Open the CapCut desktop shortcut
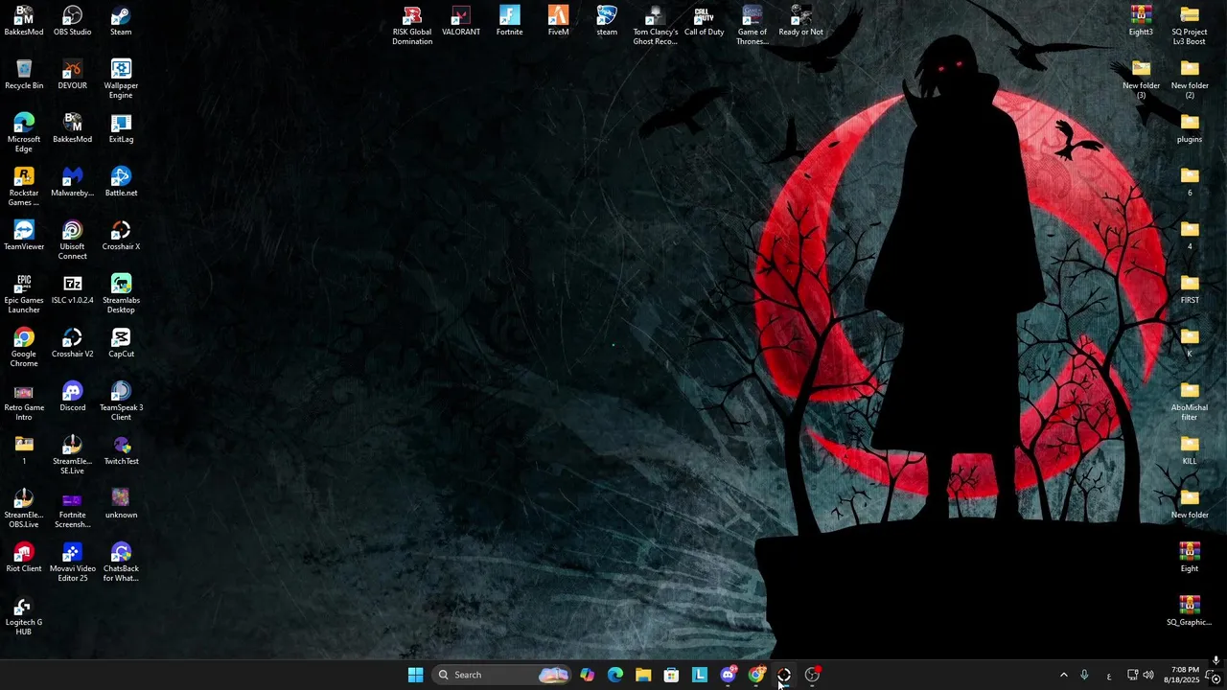The height and width of the screenshot is (690, 1227). (x=121, y=343)
